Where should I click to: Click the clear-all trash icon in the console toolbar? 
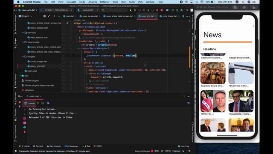coord(25,132)
